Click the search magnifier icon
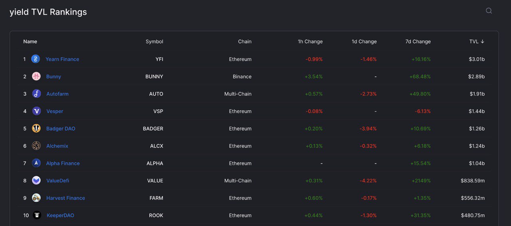 pos(489,11)
